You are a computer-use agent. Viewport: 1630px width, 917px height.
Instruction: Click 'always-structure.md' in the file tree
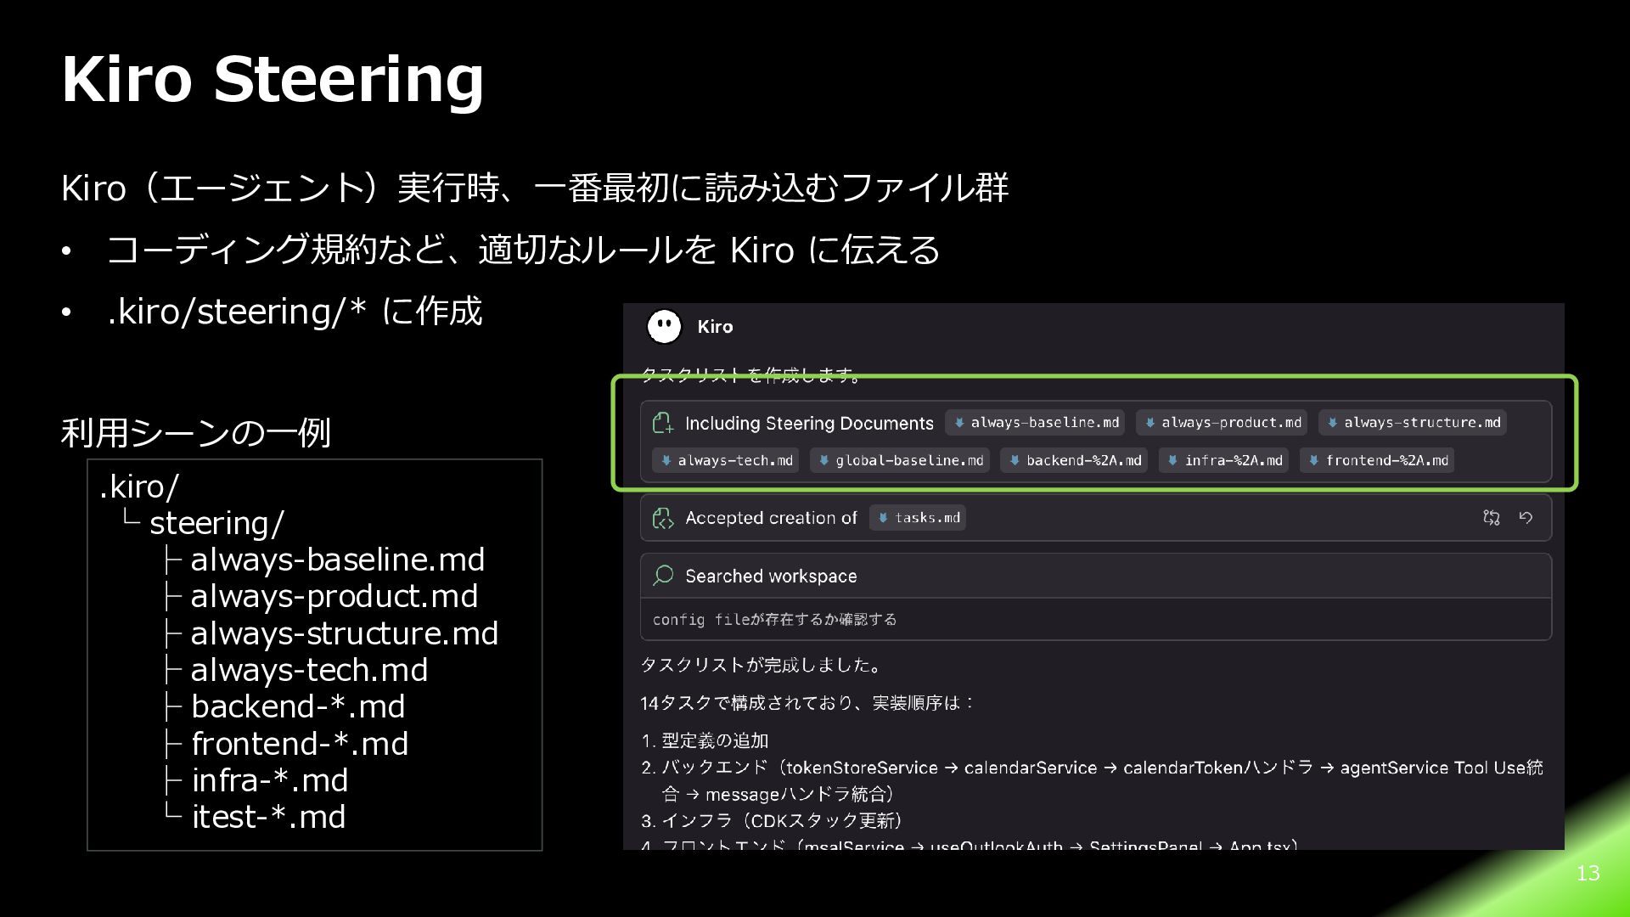(x=345, y=633)
